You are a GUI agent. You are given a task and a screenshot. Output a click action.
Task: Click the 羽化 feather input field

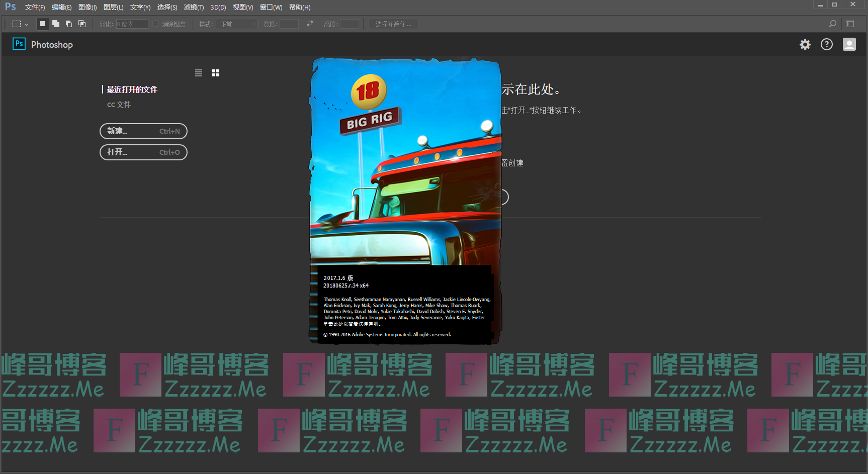[132, 24]
